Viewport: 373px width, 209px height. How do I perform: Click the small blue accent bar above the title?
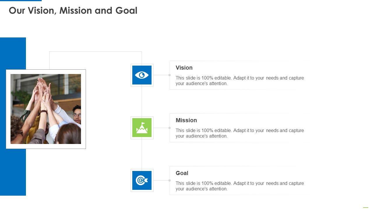pyautogui.click(x=21, y=1)
